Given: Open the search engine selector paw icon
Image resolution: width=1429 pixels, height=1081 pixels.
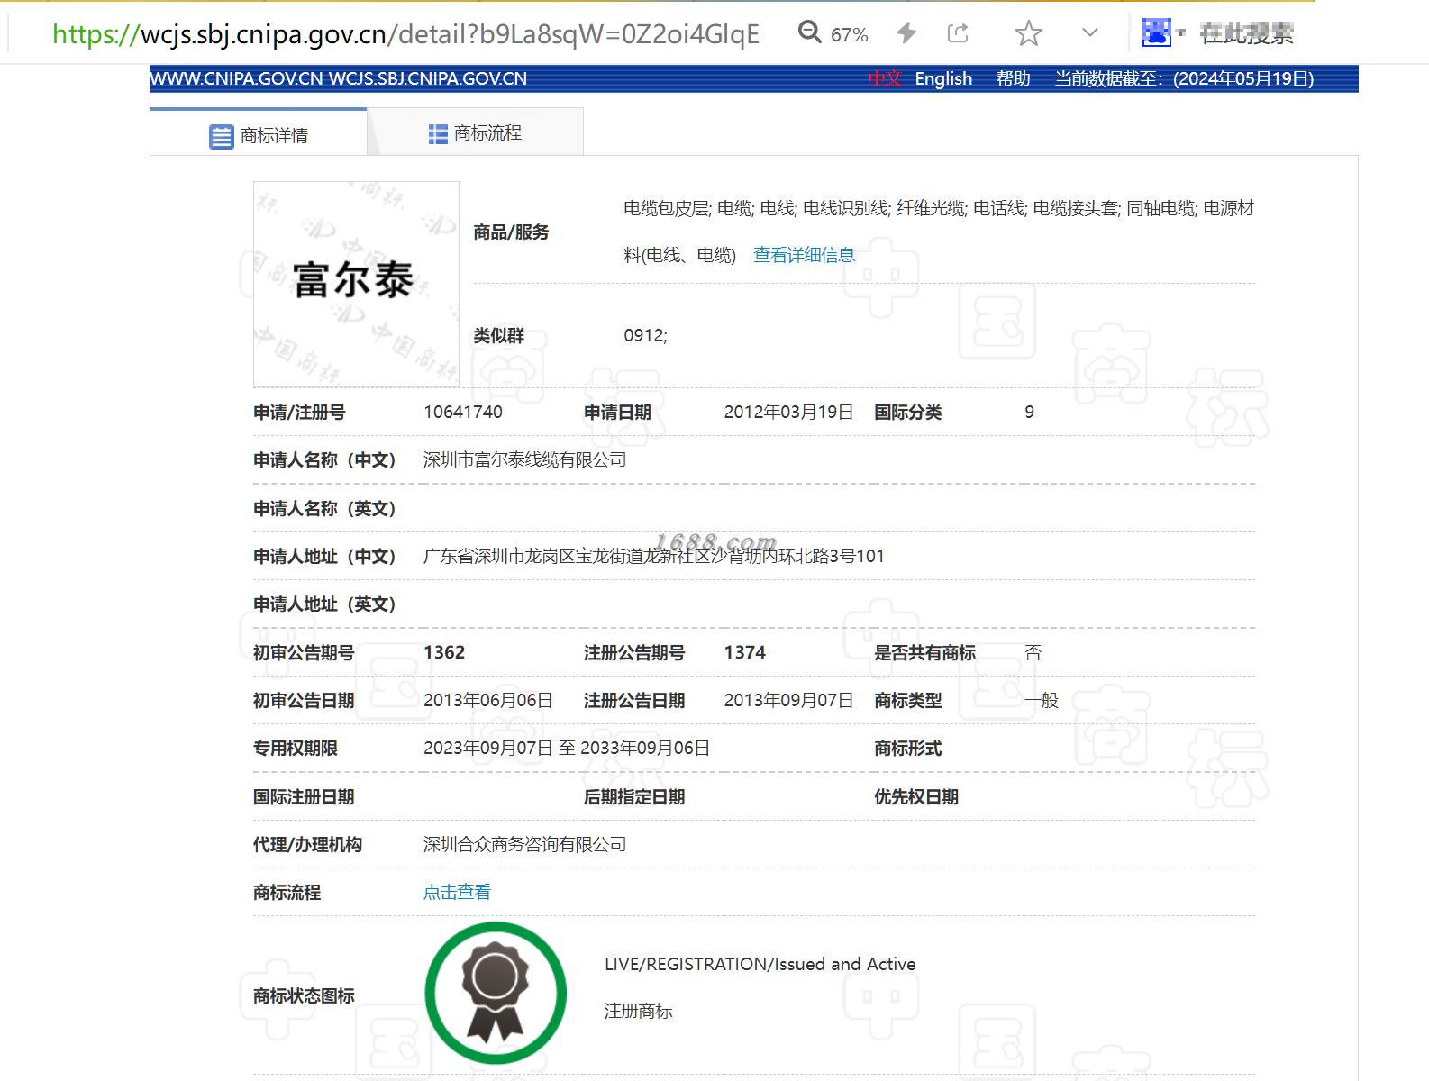Looking at the screenshot, I should tap(1156, 33).
